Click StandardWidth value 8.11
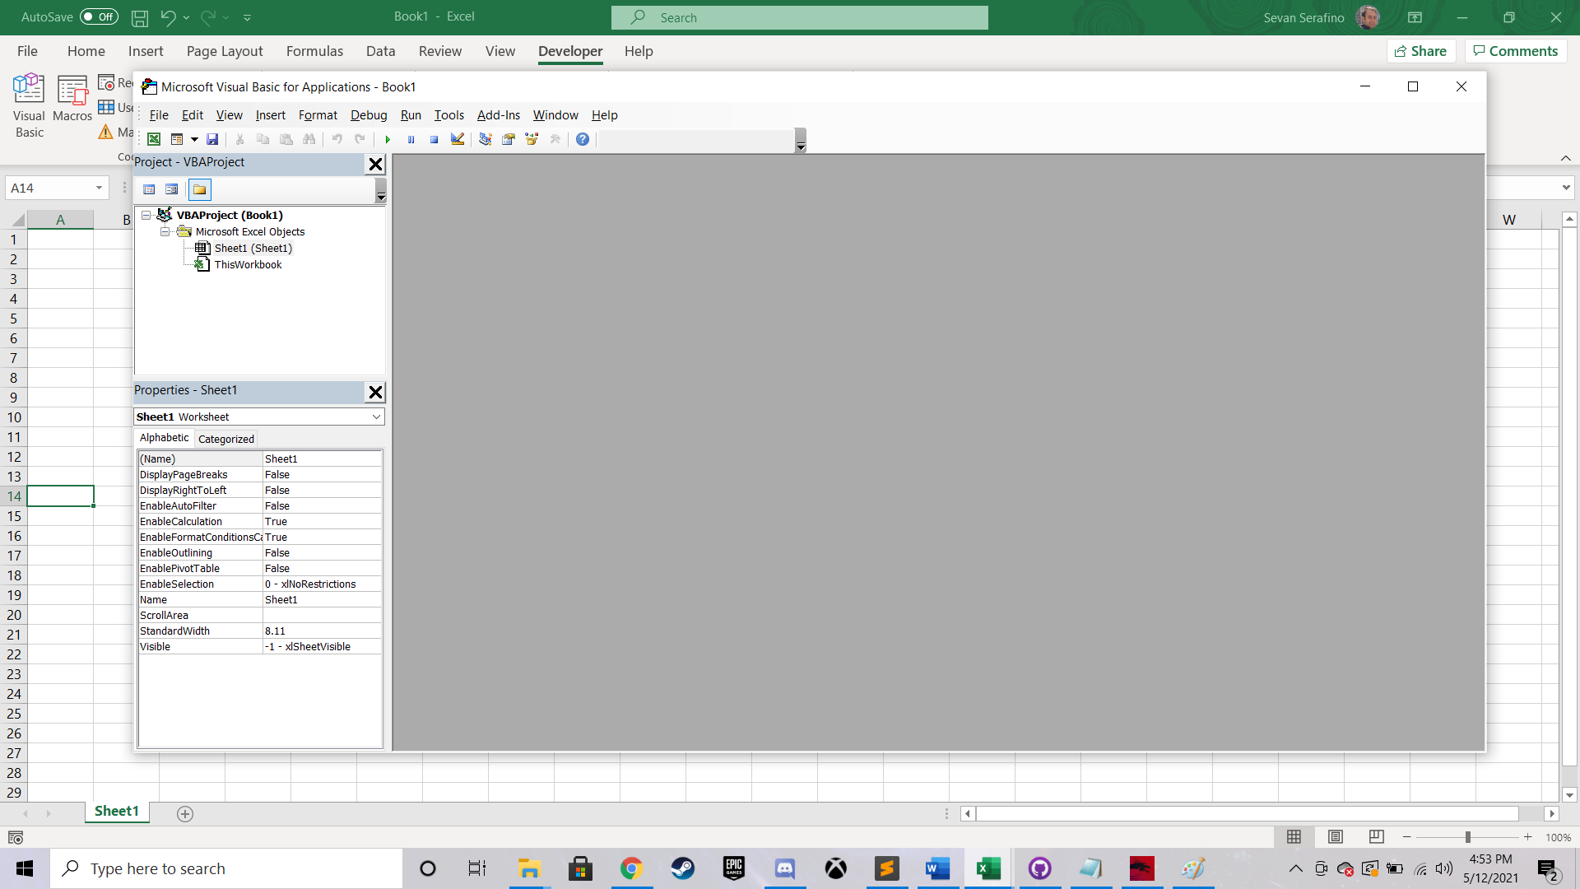 coord(322,631)
